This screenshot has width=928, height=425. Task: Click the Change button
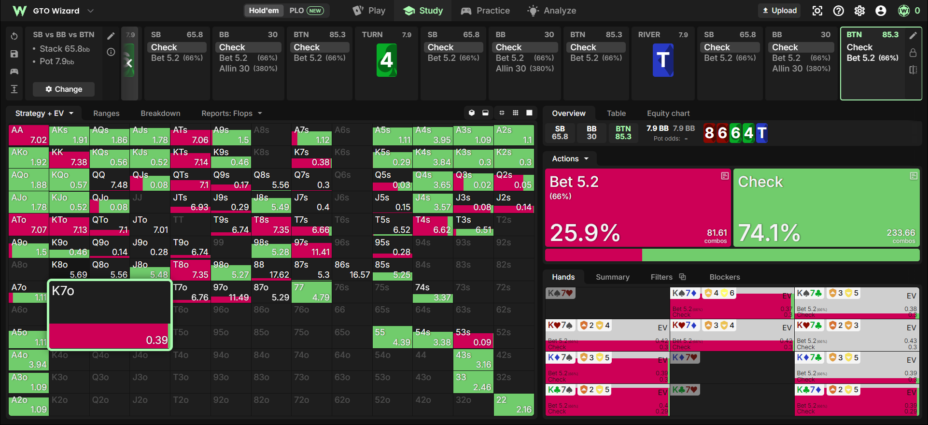click(x=64, y=89)
